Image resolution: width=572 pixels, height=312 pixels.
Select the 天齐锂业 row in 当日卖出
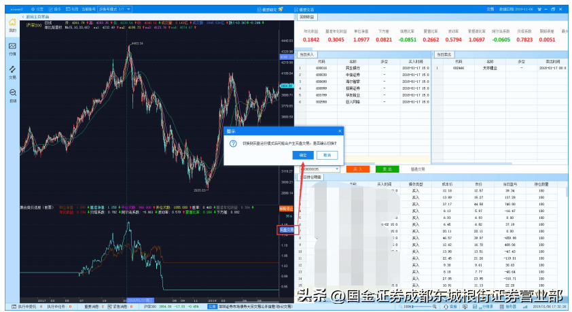pos(501,68)
